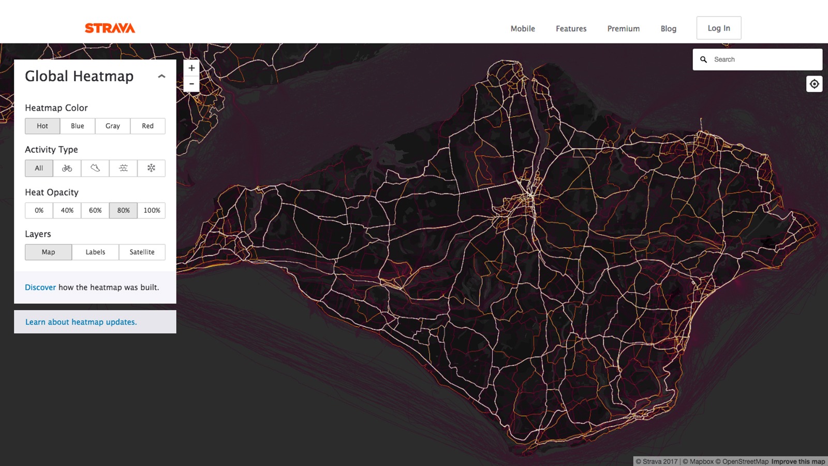Select the winter snowflake activity icon
This screenshot has width=828, height=466.
pos(151,168)
